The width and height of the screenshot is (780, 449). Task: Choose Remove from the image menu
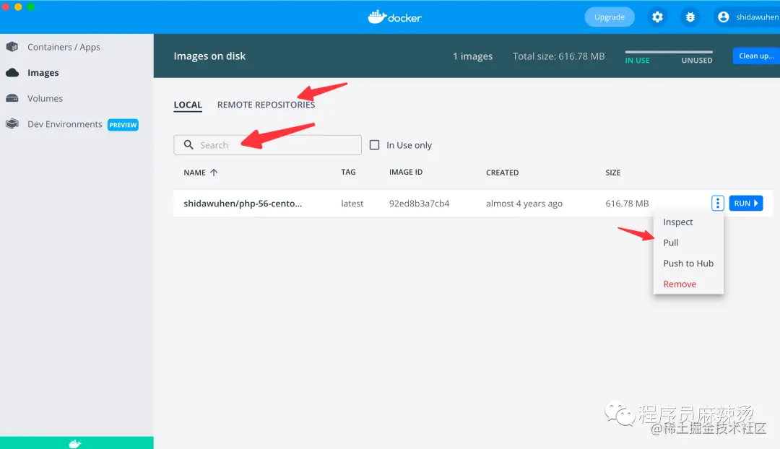click(x=680, y=284)
